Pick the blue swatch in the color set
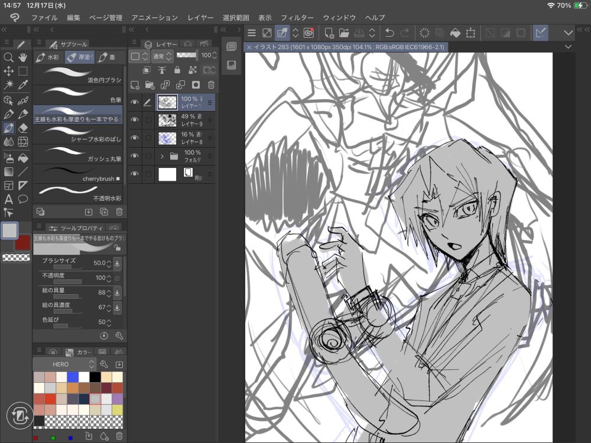The height and width of the screenshot is (443, 591). click(72, 377)
